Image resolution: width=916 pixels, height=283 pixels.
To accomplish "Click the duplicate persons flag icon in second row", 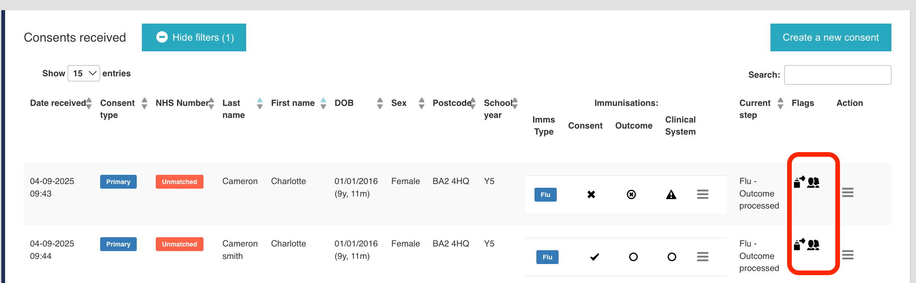I will [813, 245].
